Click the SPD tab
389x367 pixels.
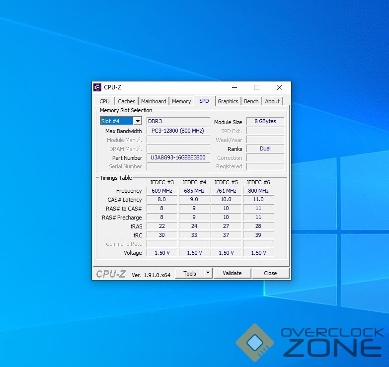204,101
